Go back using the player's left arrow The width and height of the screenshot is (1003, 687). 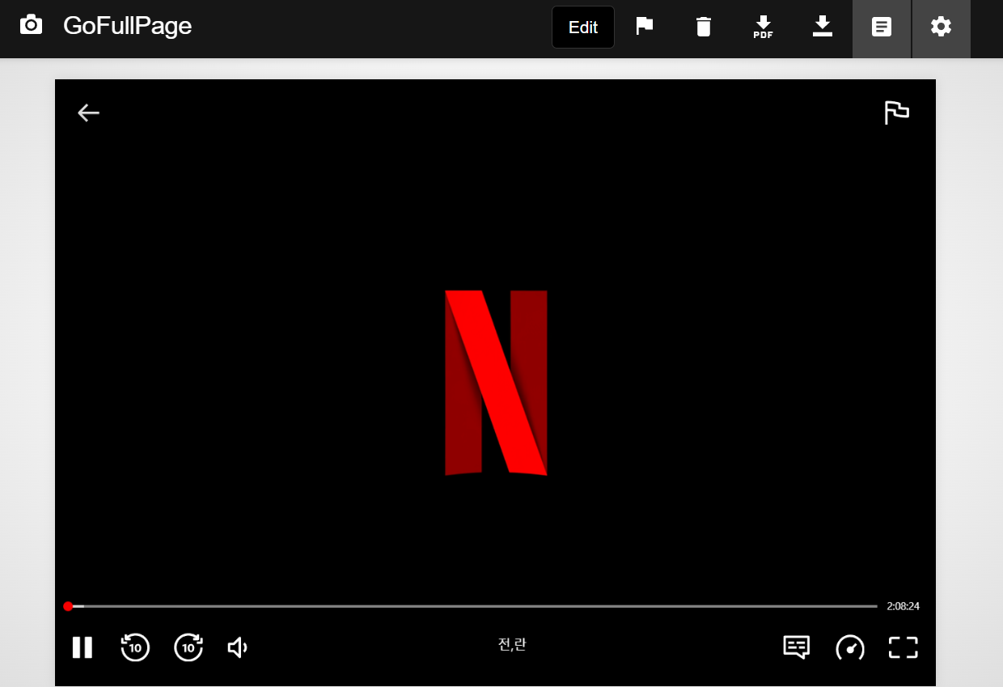[x=88, y=113]
